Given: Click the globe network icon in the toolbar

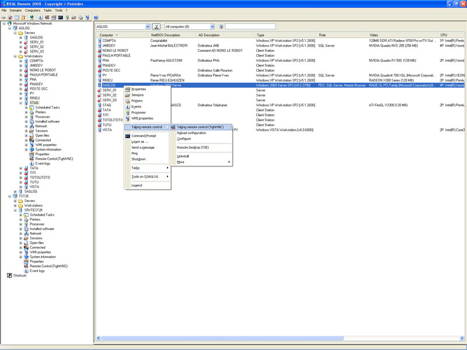Looking at the screenshot, I should (x=32, y=17).
